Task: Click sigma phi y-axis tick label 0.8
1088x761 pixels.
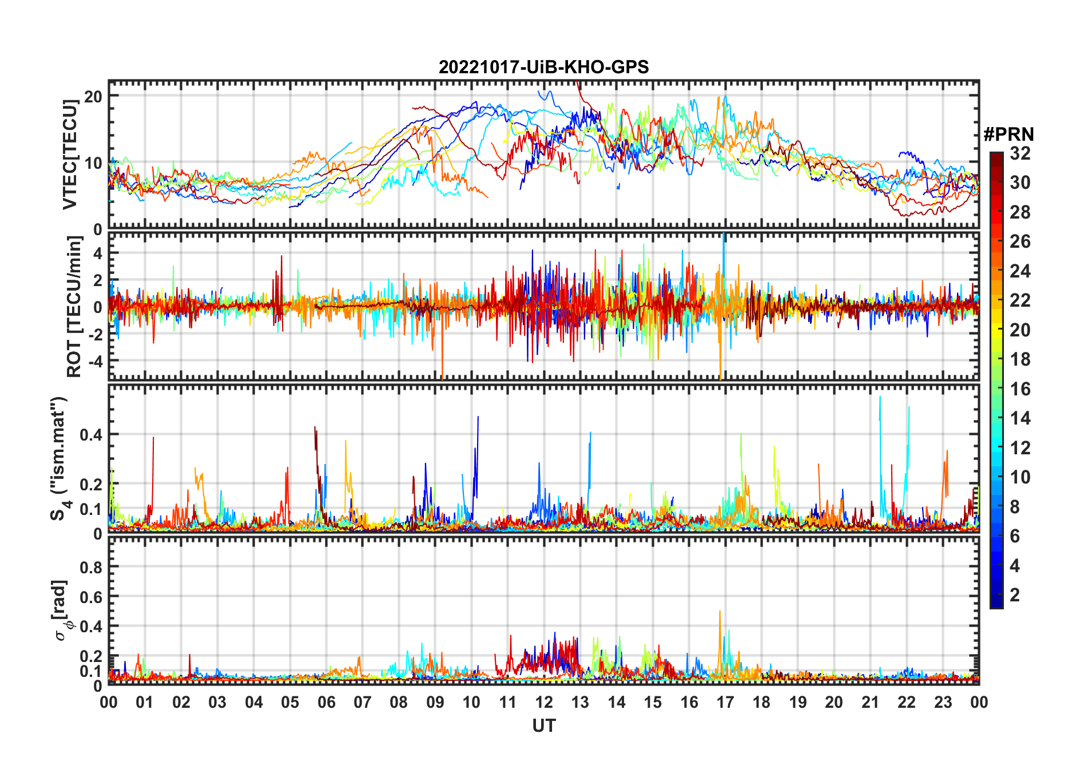Action: pos(90,567)
